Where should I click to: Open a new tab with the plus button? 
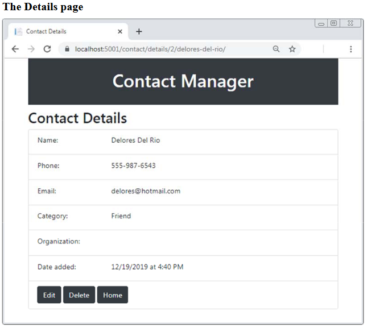[139, 32]
